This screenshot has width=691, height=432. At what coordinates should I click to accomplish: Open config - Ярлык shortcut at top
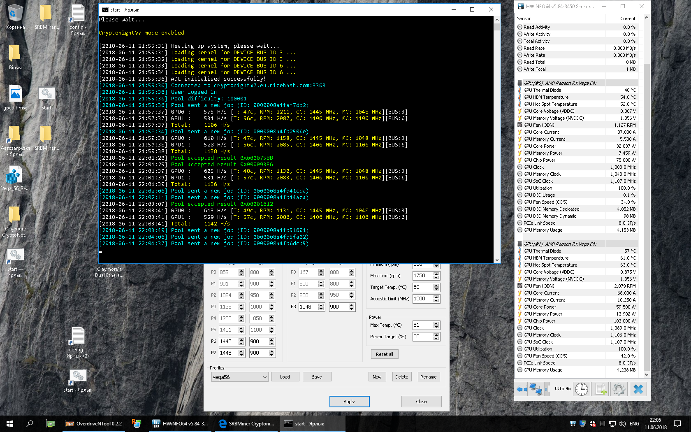78,19
